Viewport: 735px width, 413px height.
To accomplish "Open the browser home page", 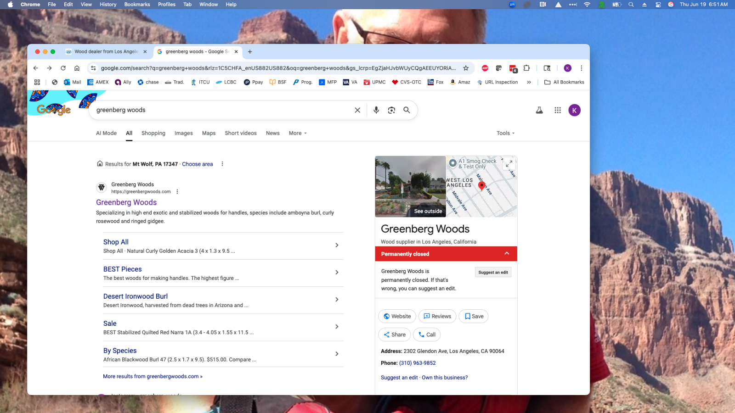I will [77, 68].
